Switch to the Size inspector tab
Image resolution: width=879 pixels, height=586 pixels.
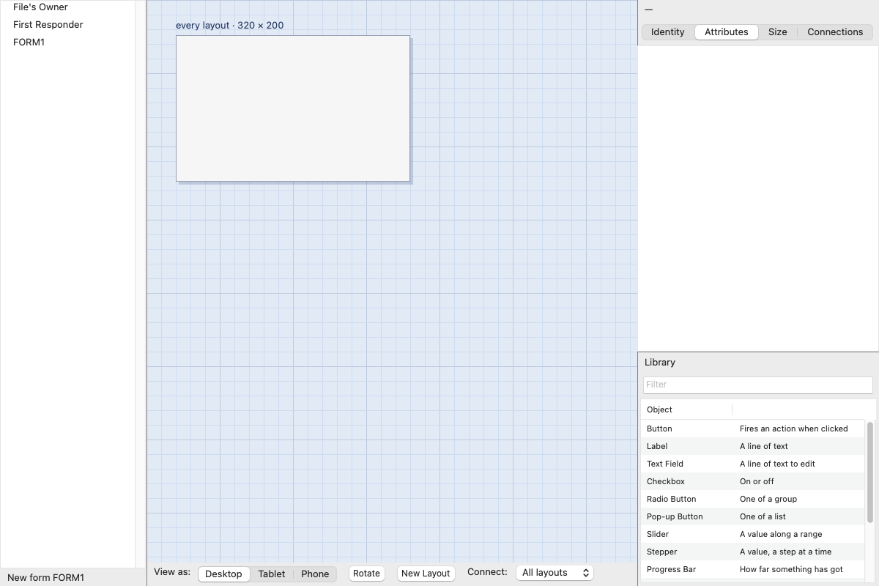coord(777,31)
